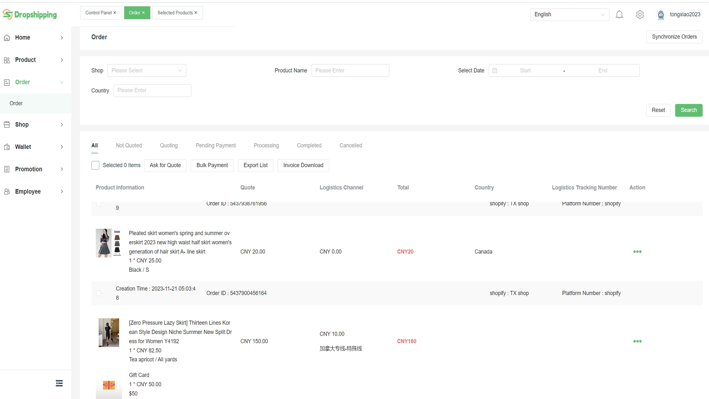Open the action menu for the Pleated skirt order

637,251
